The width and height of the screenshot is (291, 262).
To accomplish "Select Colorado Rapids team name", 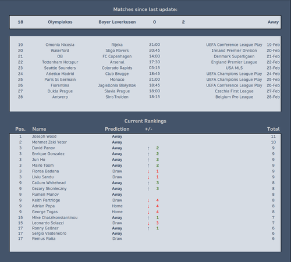I will [x=117, y=68].
